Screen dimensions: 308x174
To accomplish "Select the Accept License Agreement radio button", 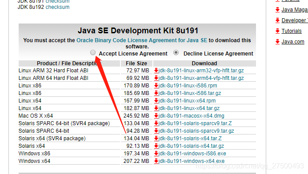I will tap(93, 52).
